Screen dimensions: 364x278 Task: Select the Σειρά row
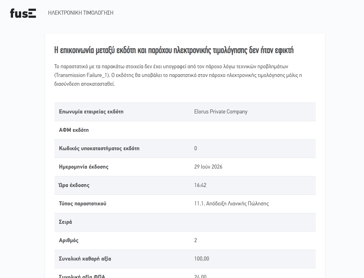(185, 222)
